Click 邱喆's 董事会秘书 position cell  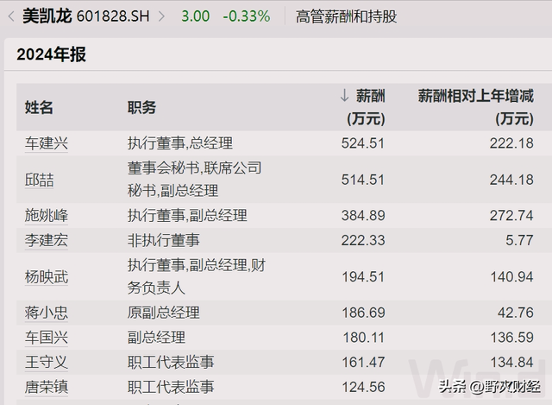coord(195,180)
